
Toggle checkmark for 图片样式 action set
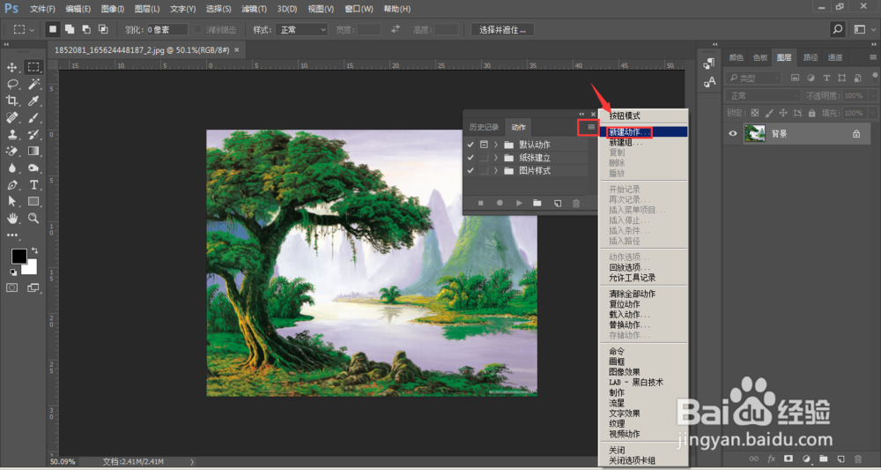(x=470, y=171)
